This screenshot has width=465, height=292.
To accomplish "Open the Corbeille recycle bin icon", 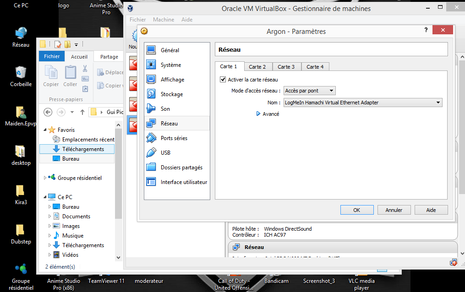I will coord(21,76).
